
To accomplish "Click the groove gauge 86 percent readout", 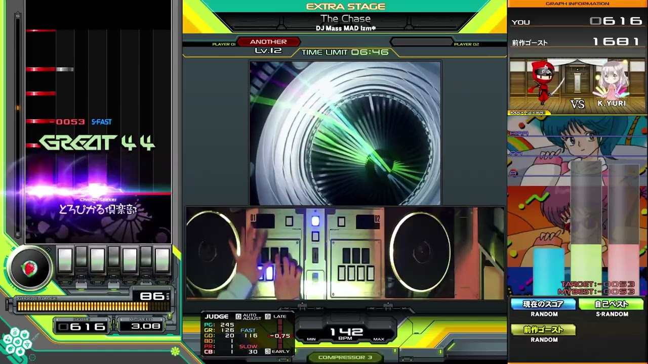I will pos(152,296).
